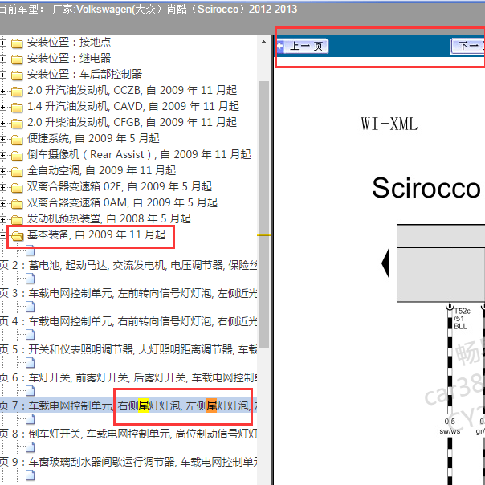The width and height of the screenshot is (485, 485).
Task: Click the 0.5 sw/ws wire label
Action: click(x=450, y=426)
